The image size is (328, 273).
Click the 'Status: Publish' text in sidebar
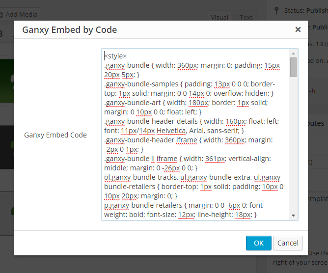tap(306, 10)
